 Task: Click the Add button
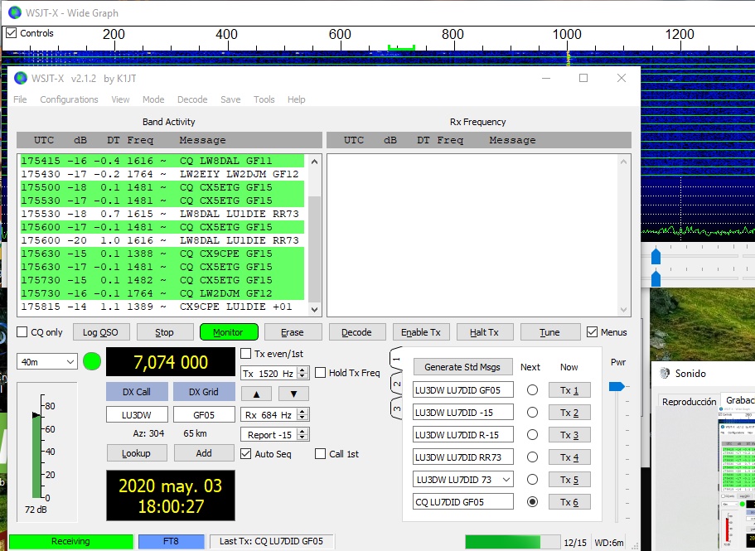pyautogui.click(x=204, y=453)
